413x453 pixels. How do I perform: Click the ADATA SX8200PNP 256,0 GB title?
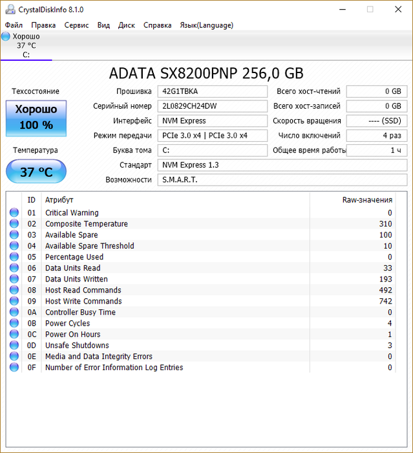(206, 73)
